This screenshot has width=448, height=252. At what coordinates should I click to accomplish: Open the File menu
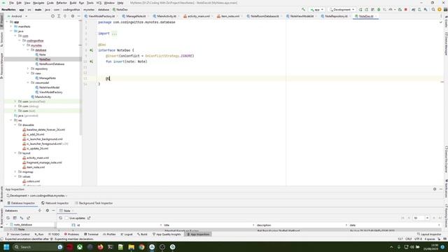pyautogui.click(x=11, y=3)
